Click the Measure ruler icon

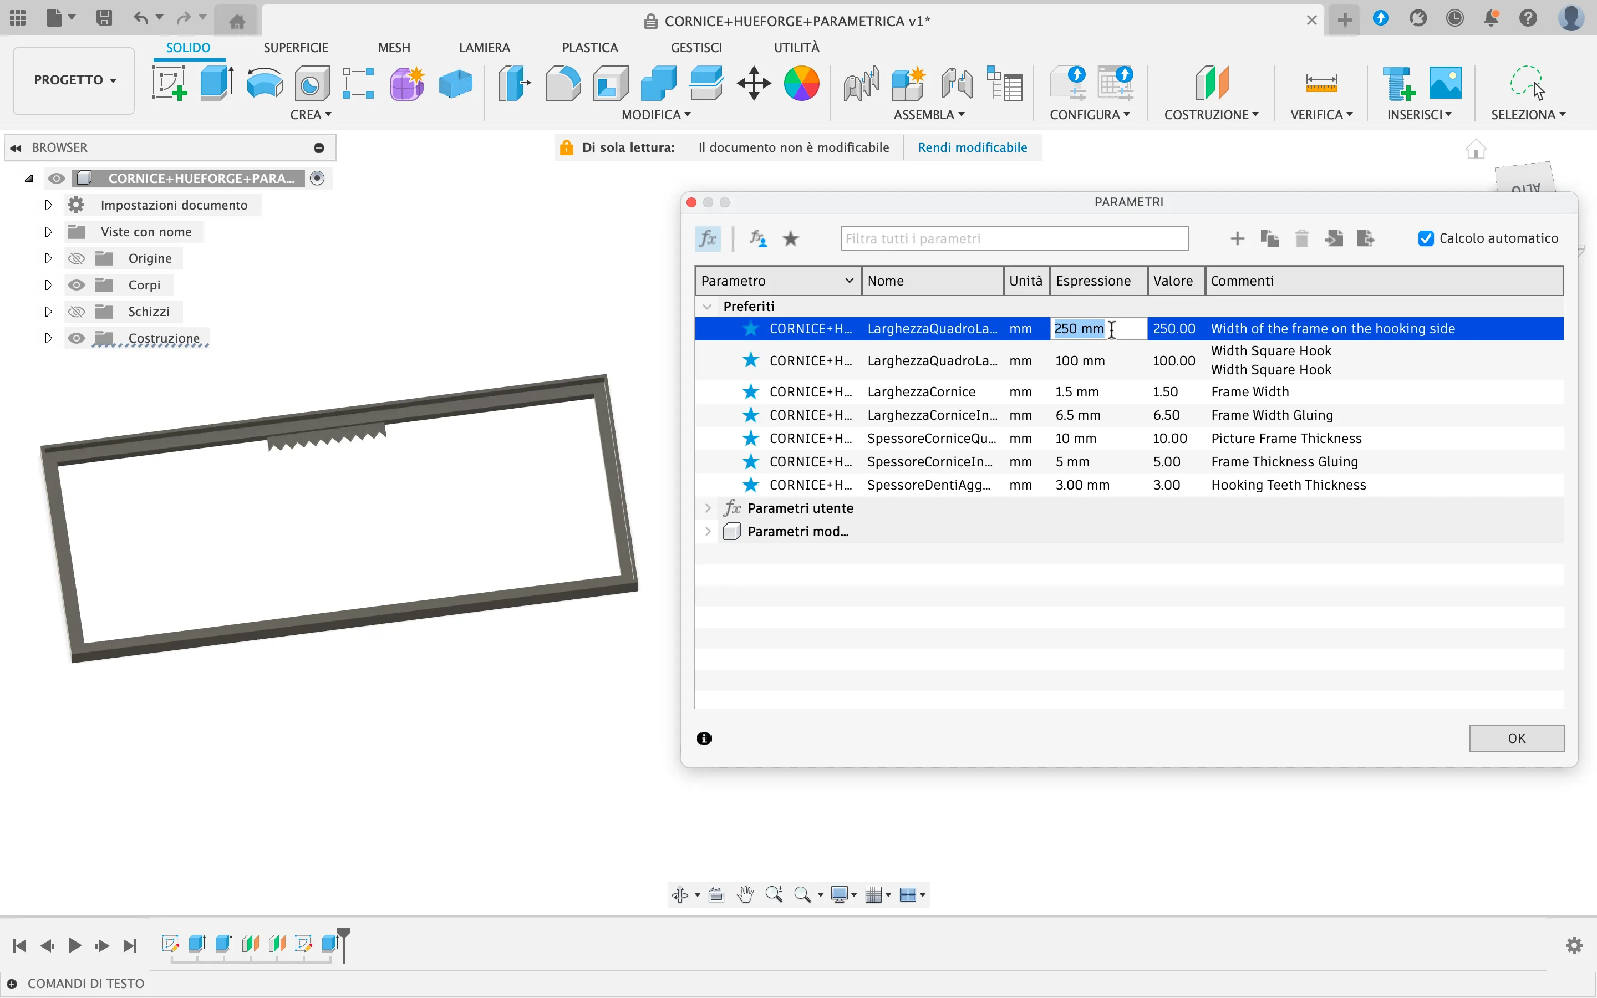pyautogui.click(x=1321, y=83)
